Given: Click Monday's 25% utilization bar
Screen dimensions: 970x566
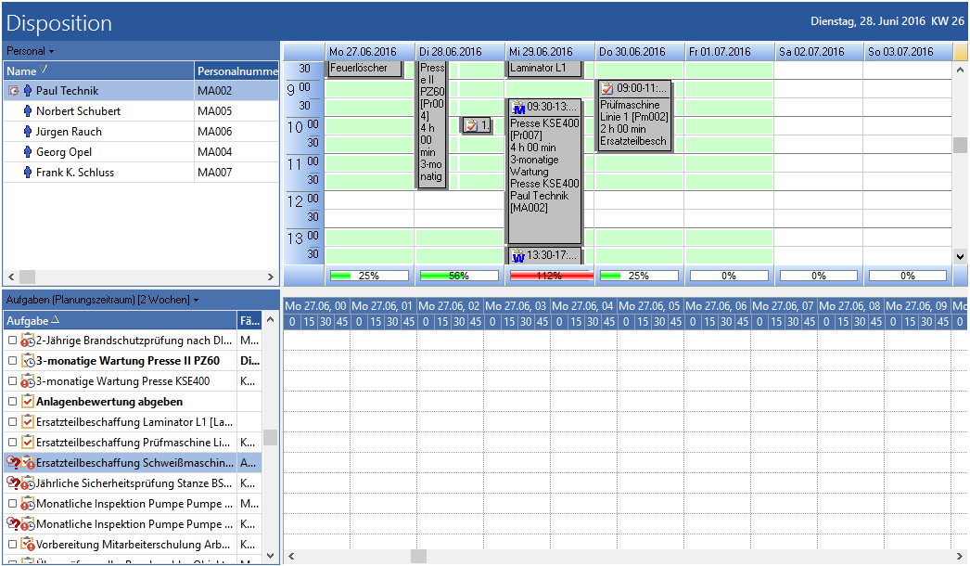Looking at the screenshot, I should [x=369, y=276].
